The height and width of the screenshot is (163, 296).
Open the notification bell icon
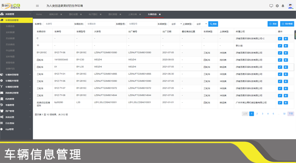coord(283,6)
